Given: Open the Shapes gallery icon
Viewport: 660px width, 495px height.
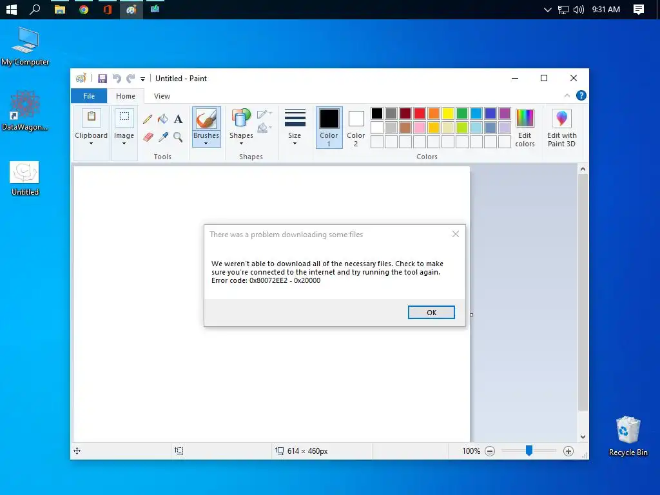Looking at the screenshot, I should coord(241,119).
